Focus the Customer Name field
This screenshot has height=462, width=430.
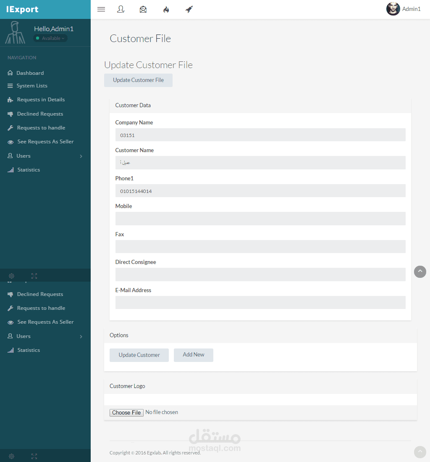pos(260,163)
